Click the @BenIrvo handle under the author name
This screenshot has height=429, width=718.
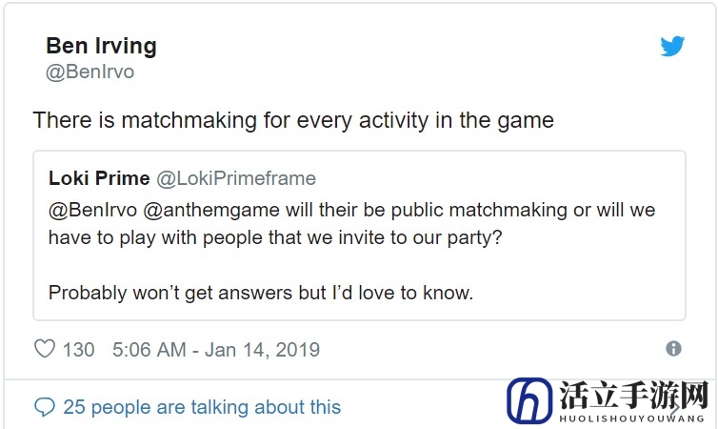pos(90,71)
